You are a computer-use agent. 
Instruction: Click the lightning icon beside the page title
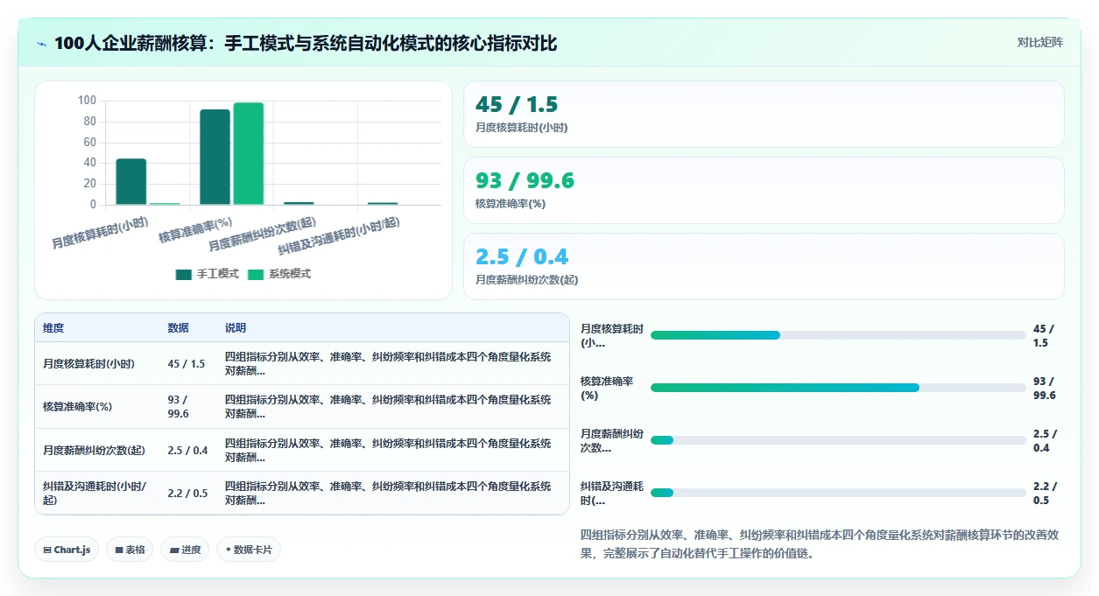[x=42, y=44]
